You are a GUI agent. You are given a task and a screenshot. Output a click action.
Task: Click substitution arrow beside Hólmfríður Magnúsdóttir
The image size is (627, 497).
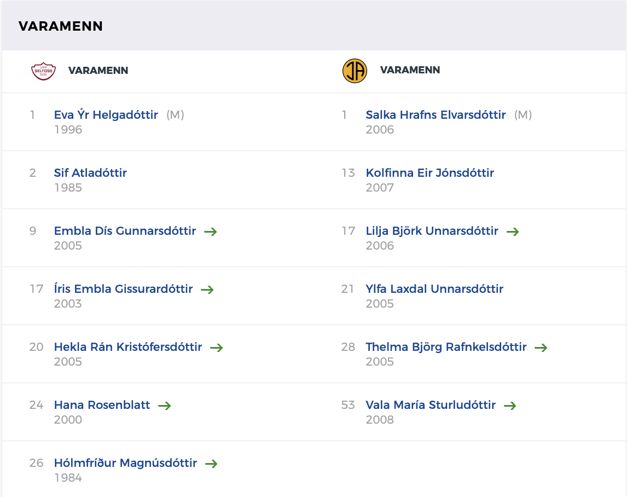coord(211,464)
